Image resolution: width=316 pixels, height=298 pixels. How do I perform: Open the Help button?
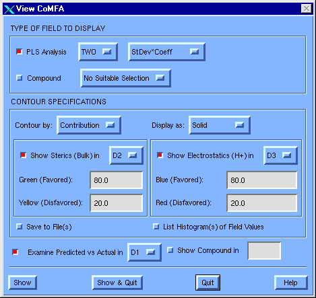point(291,283)
